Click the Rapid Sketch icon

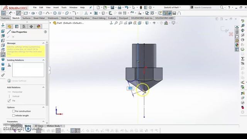click(160, 13)
